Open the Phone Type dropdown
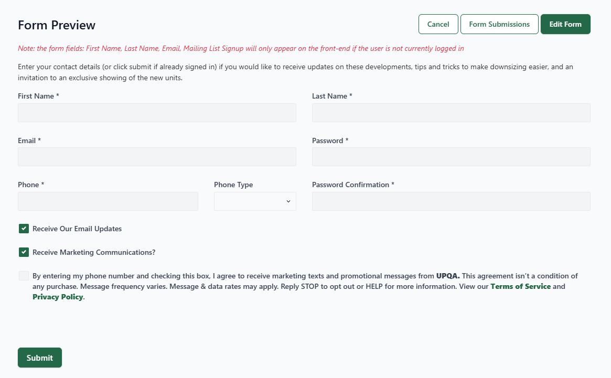The height and width of the screenshot is (378, 611). coord(255,201)
